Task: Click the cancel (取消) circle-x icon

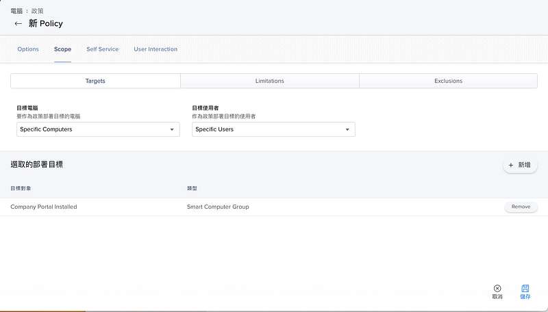Action: [497, 288]
